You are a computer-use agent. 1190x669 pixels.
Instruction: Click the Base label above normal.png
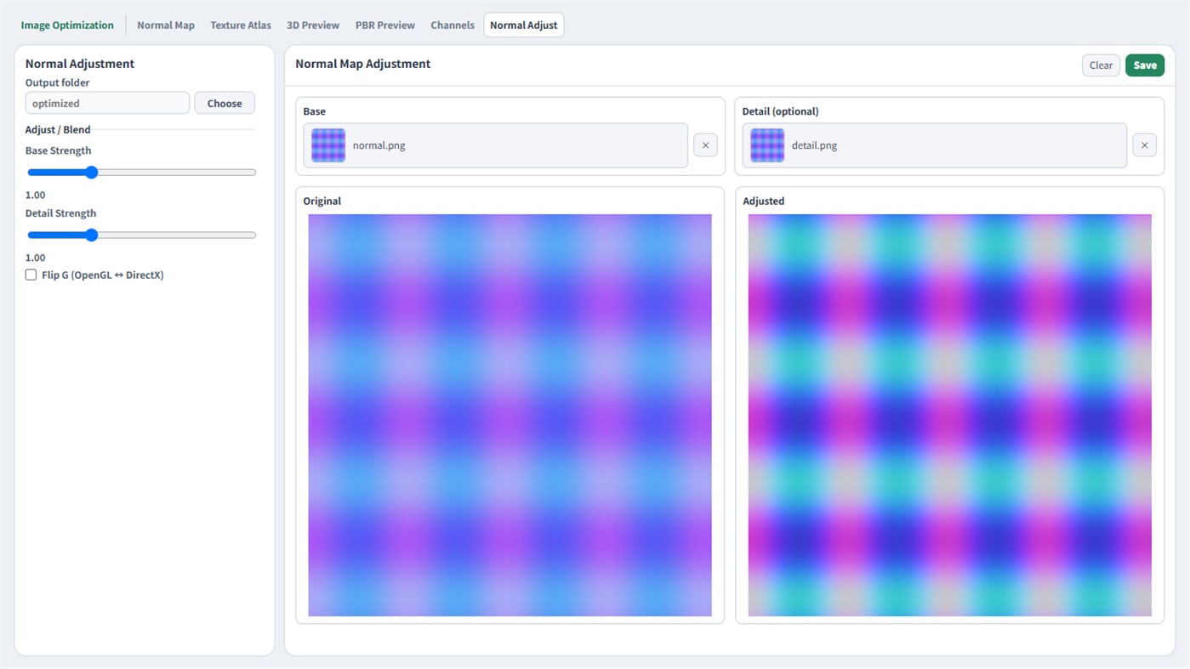pos(315,111)
